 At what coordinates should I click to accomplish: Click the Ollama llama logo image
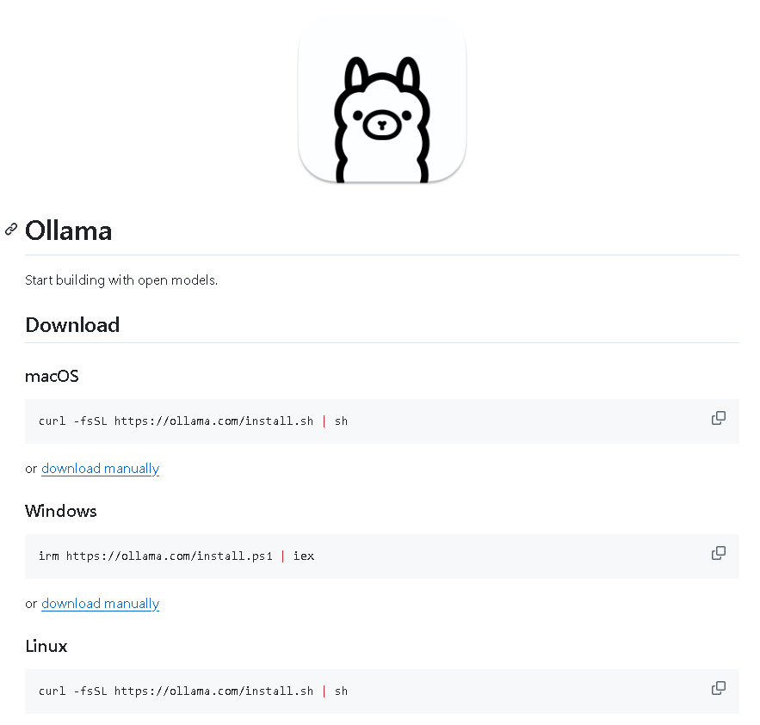click(x=382, y=100)
